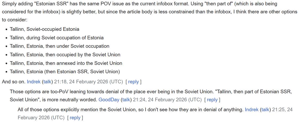Click the 21:18, 24 February 2026 timestamp

click(87, 82)
